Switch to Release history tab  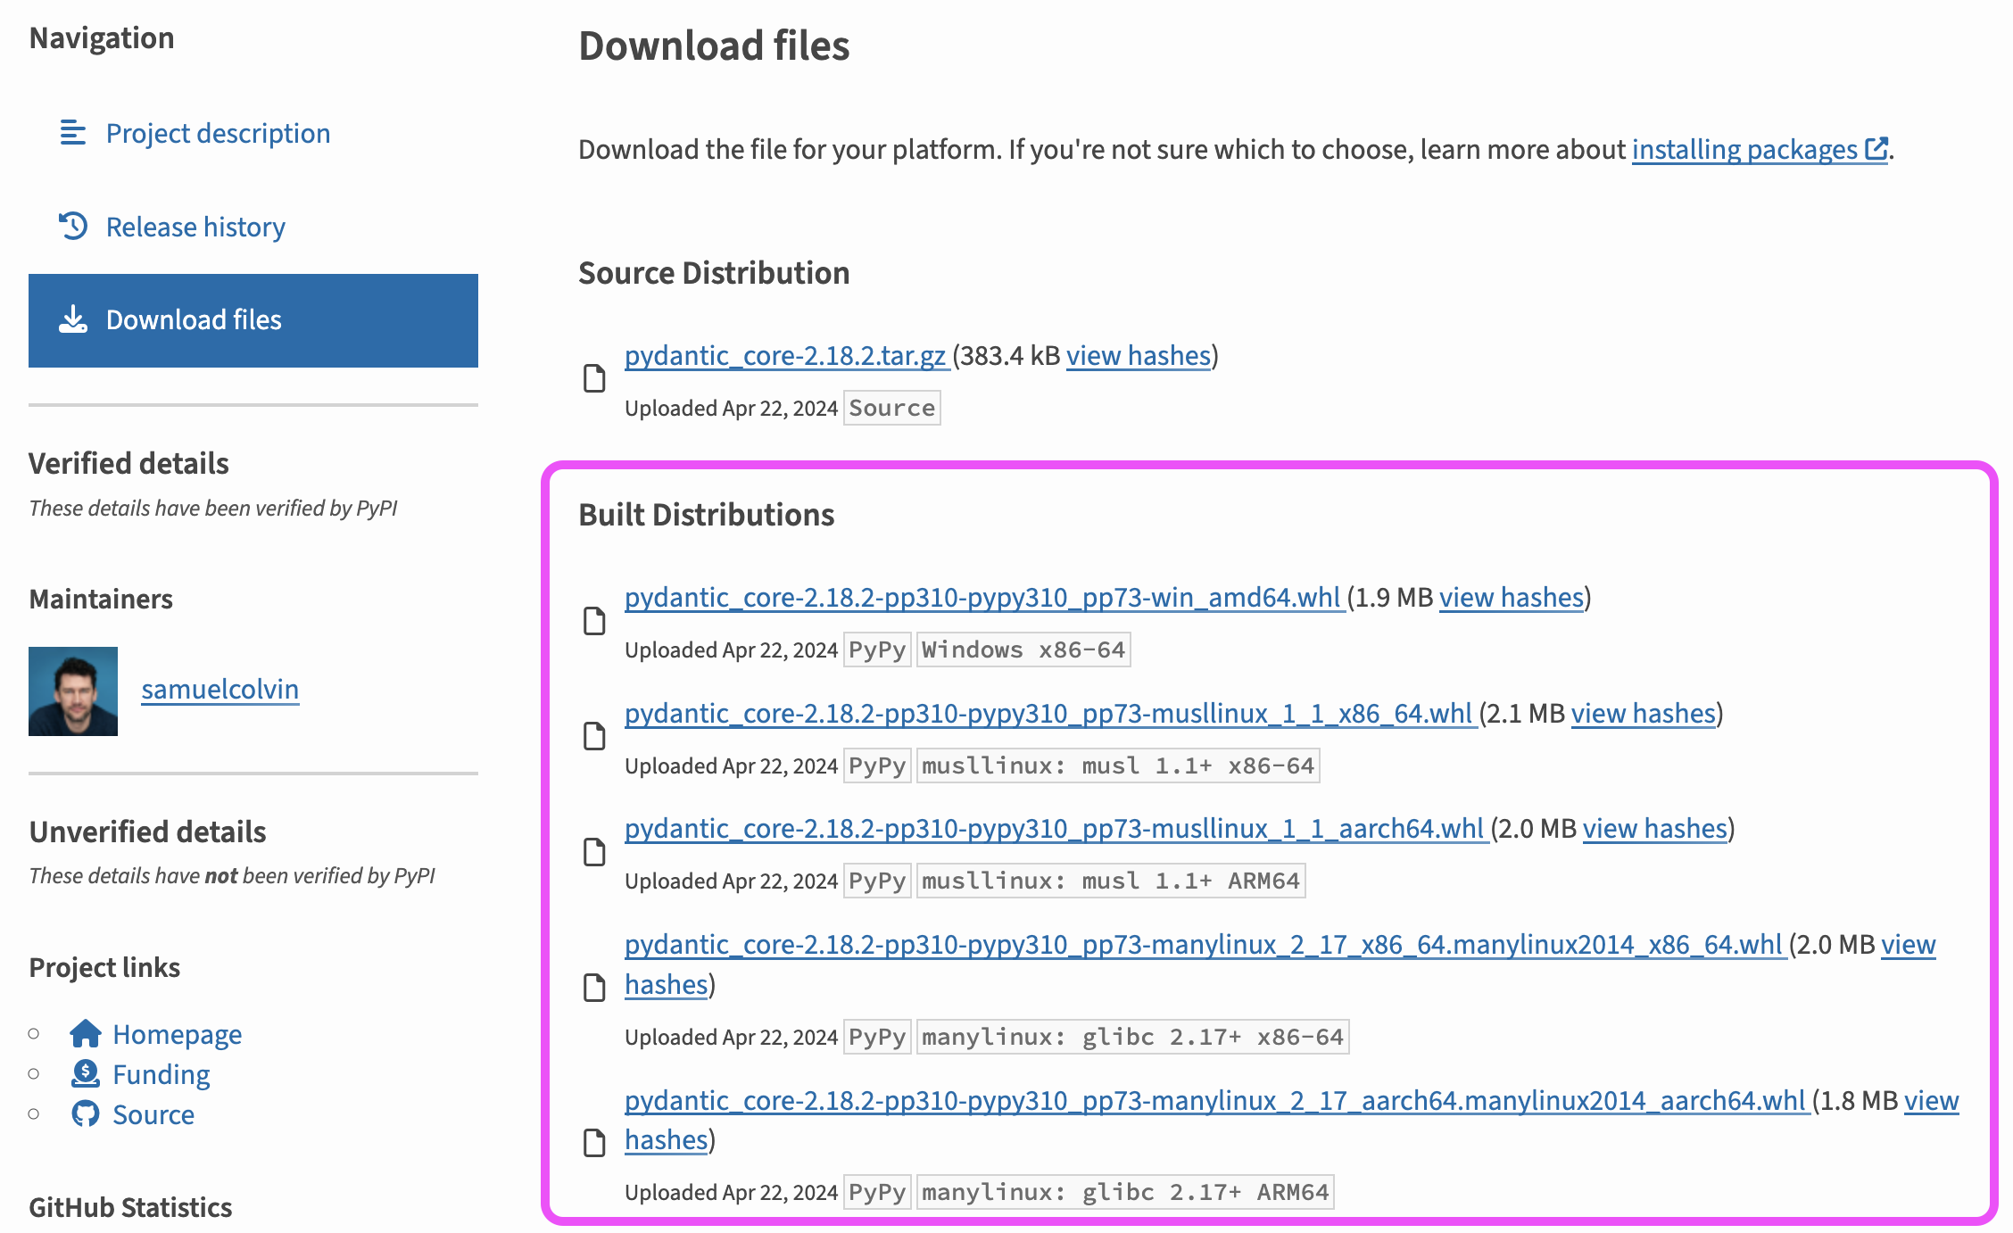coord(195,227)
